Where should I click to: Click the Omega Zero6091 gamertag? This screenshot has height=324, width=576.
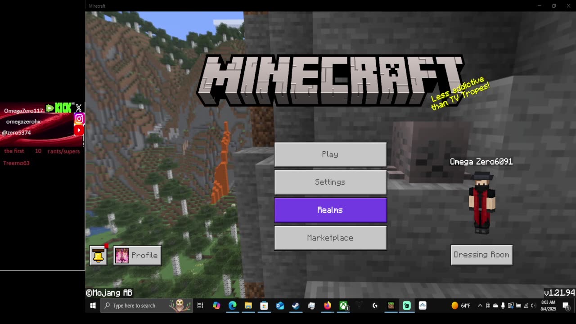coord(481,162)
